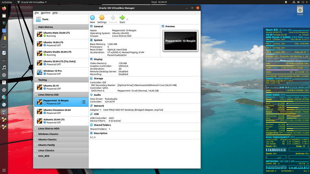Click the Network section heading
The width and height of the screenshot is (310, 174).
99,106
